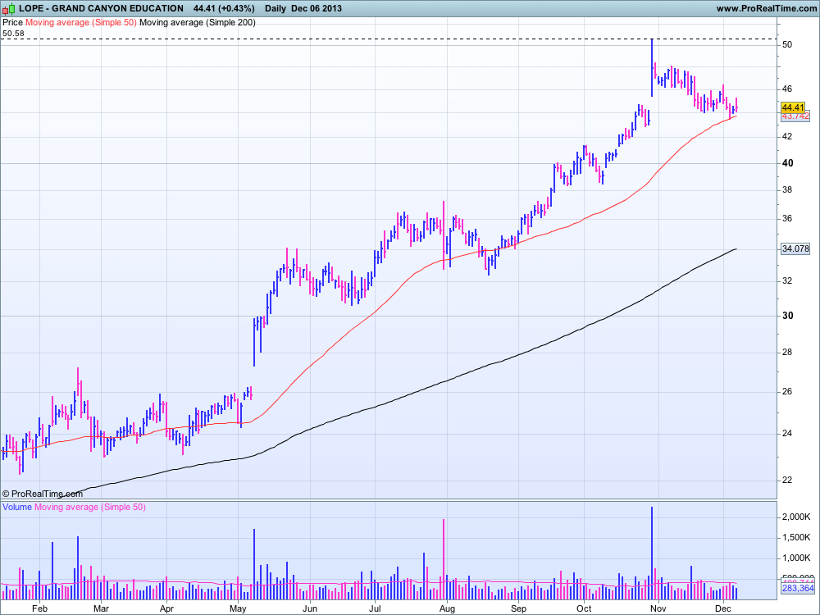
Task: Click the Dec 06 2013 date label
Action: click(317, 8)
